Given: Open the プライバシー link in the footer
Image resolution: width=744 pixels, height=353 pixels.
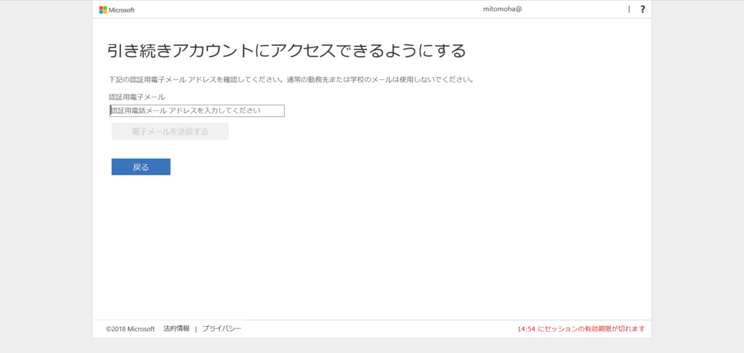Looking at the screenshot, I should pos(222,328).
